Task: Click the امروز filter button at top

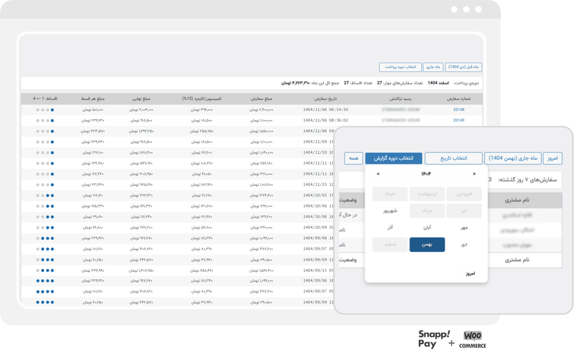Action: pos(552,158)
